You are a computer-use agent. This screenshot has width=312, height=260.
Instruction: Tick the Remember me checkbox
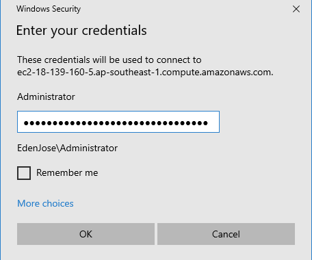click(x=24, y=173)
